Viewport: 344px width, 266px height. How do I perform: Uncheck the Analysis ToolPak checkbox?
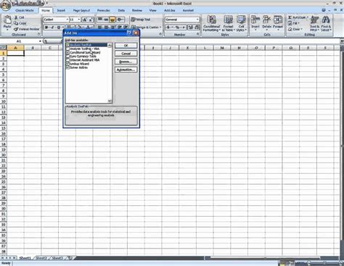pos(67,45)
